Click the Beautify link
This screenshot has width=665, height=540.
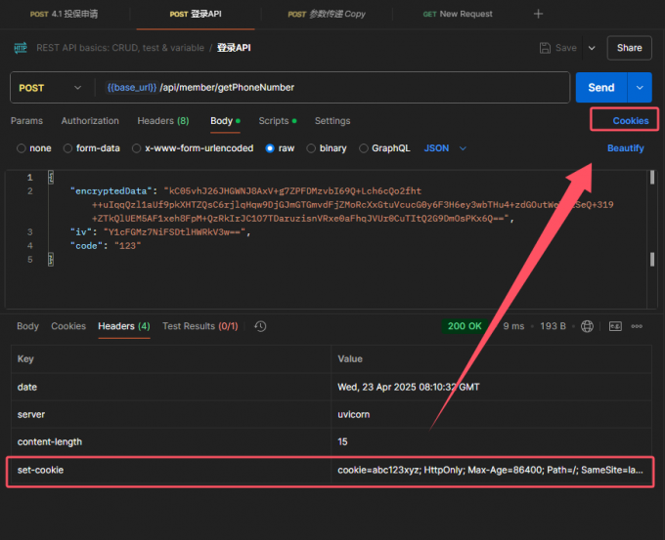click(x=626, y=148)
